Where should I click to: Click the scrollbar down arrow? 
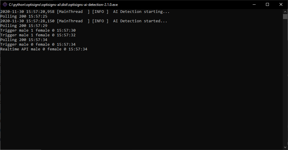pos(285,147)
